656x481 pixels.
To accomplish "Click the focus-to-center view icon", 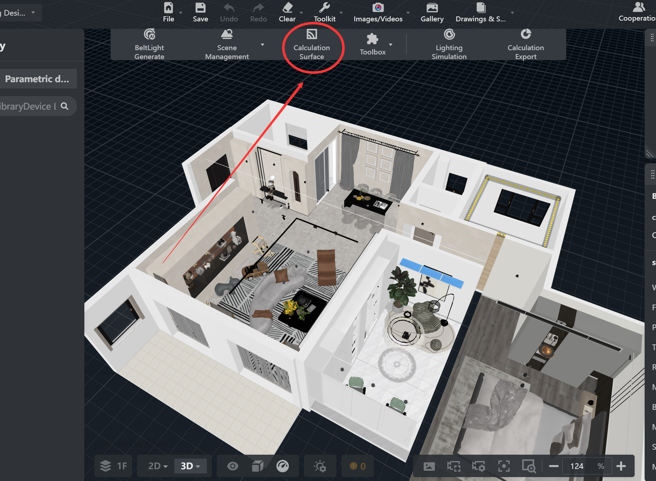I will (x=504, y=466).
